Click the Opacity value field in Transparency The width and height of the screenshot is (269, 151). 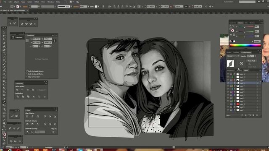pyautogui.click(x=250, y=56)
